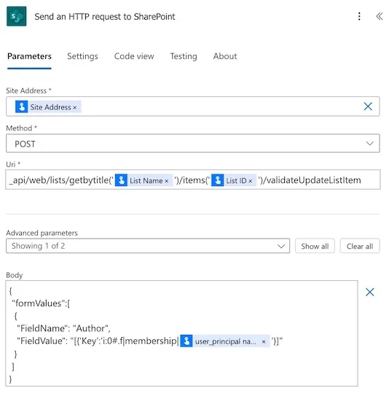This screenshot has height=394, width=389.
Task: Click the user_principal name token icon
Action: (186, 341)
